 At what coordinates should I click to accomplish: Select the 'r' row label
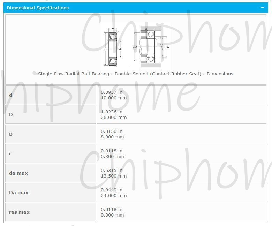click(10, 153)
